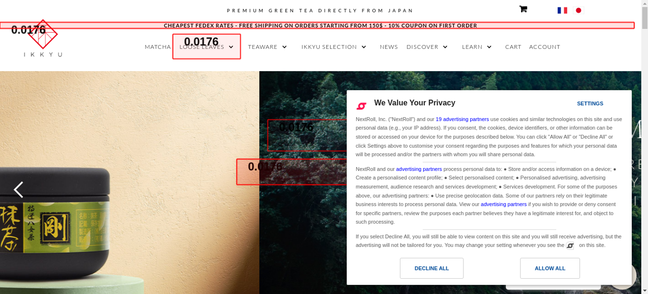Viewport: 648px width, 294px height.
Task: Click the IKKYU diamond logo
Action: tap(43, 34)
